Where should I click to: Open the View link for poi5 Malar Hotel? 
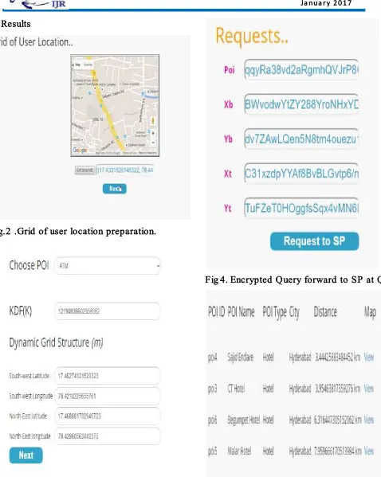[369, 451]
